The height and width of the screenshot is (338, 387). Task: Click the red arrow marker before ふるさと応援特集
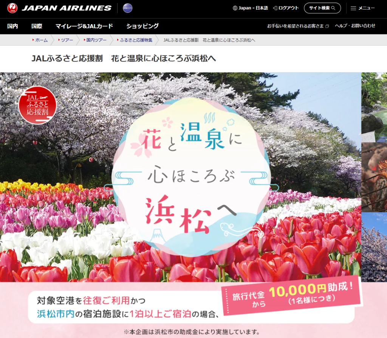tap(118, 40)
